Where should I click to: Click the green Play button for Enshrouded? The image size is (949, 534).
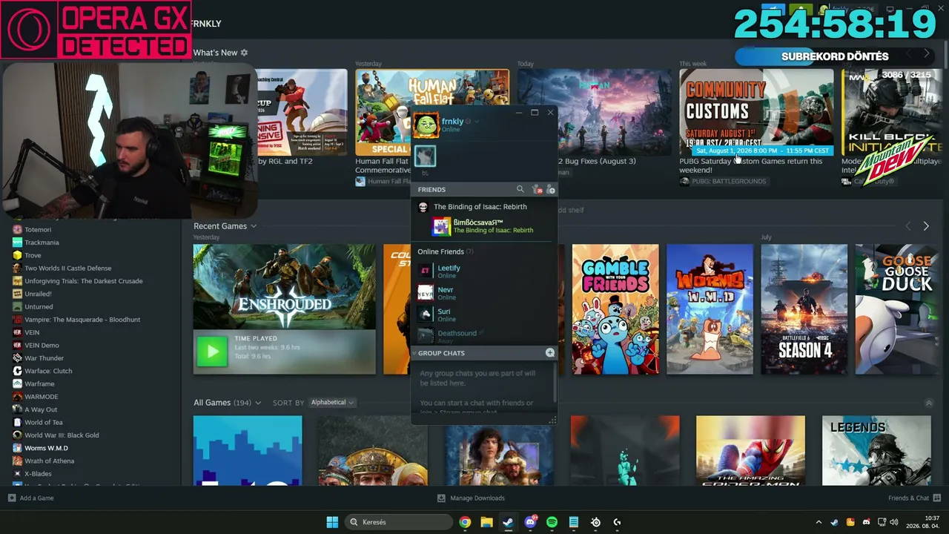point(212,352)
